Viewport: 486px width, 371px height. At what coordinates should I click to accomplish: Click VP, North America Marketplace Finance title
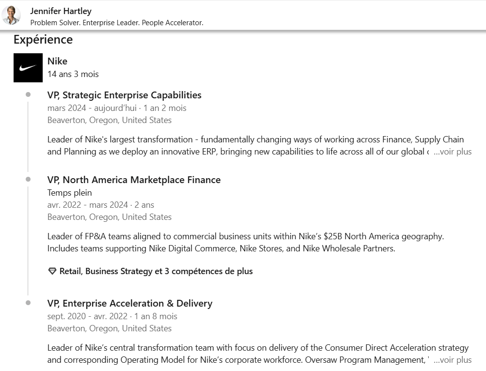pyautogui.click(x=134, y=180)
